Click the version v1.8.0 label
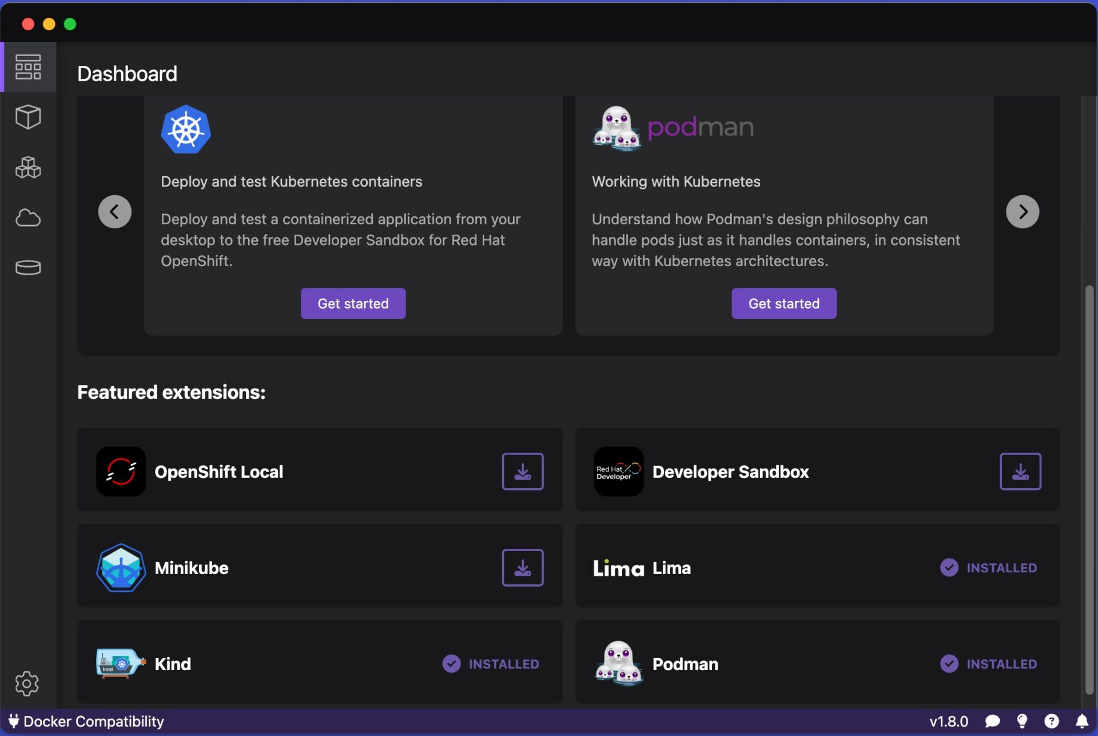Viewport: 1098px width, 736px height. pos(948,721)
